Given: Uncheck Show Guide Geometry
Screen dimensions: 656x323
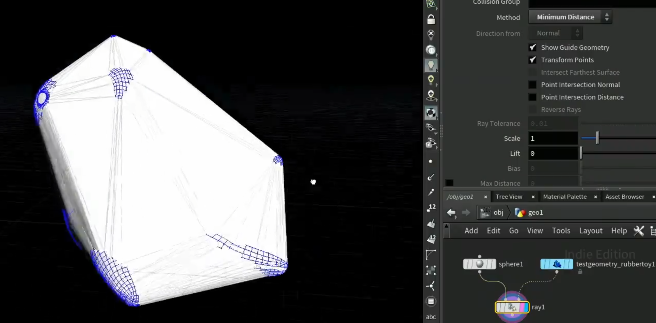Looking at the screenshot, I should pos(533,48).
